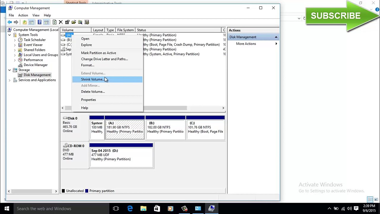The width and height of the screenshot is (380, 214).
Task: Click the Back arrow toolbar icon
Action: (9, 22)
